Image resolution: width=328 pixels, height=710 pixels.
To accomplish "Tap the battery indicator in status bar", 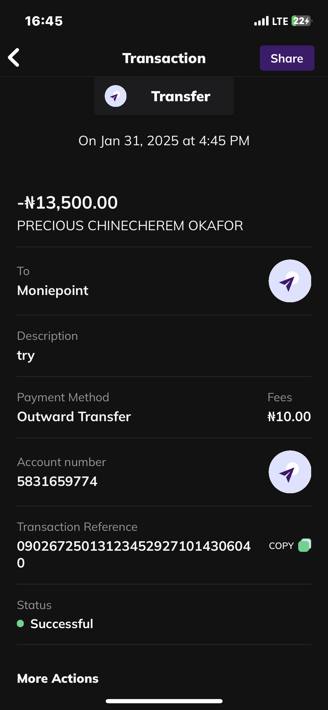I will 301,21.
